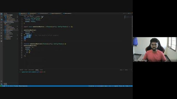This screenshot has height=99, width=177.
Task: Click the git blame text in status bar
Action: (92, 86)
